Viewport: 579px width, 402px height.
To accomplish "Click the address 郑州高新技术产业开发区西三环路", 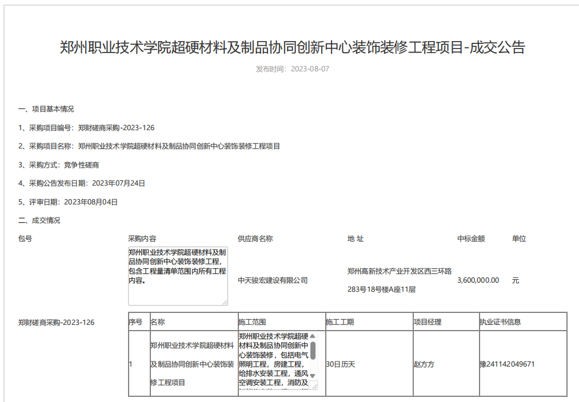I will tap(400, 271).
